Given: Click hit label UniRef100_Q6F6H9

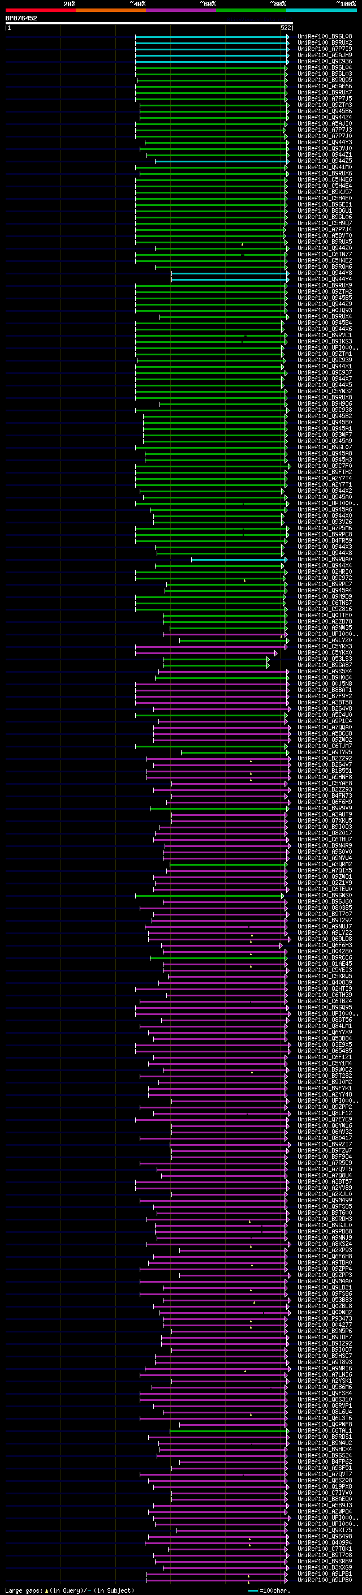Looking at the screenshot, I should (324, 802).
